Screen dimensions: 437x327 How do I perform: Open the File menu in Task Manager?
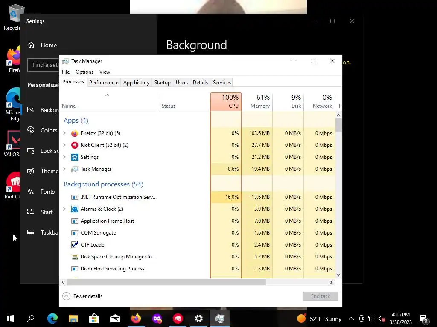[66, 72]
